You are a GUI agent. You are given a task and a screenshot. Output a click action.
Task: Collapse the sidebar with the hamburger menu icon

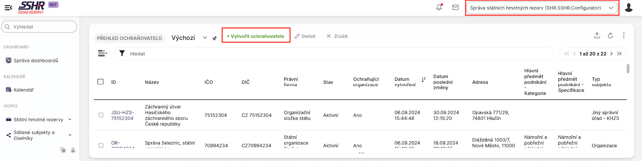click(8, 8)
